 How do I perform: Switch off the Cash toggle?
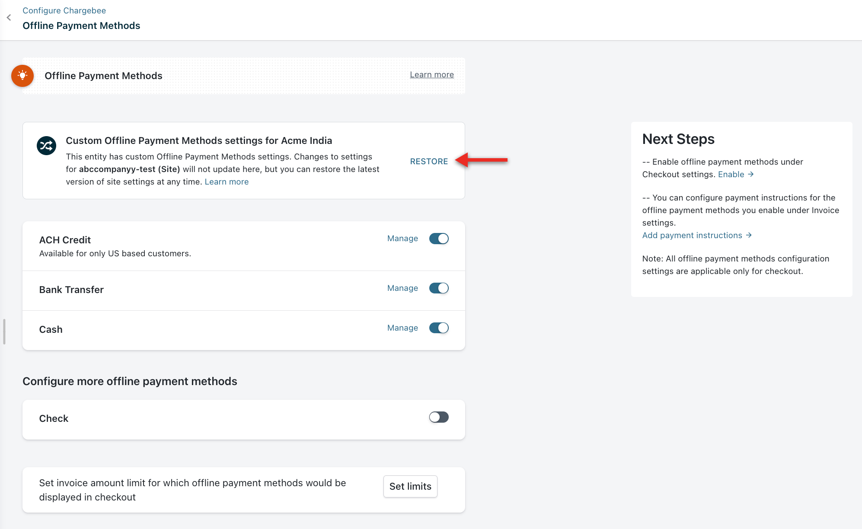[439, 328]
